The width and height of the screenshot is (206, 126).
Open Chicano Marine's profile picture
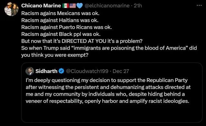point(11,9)
